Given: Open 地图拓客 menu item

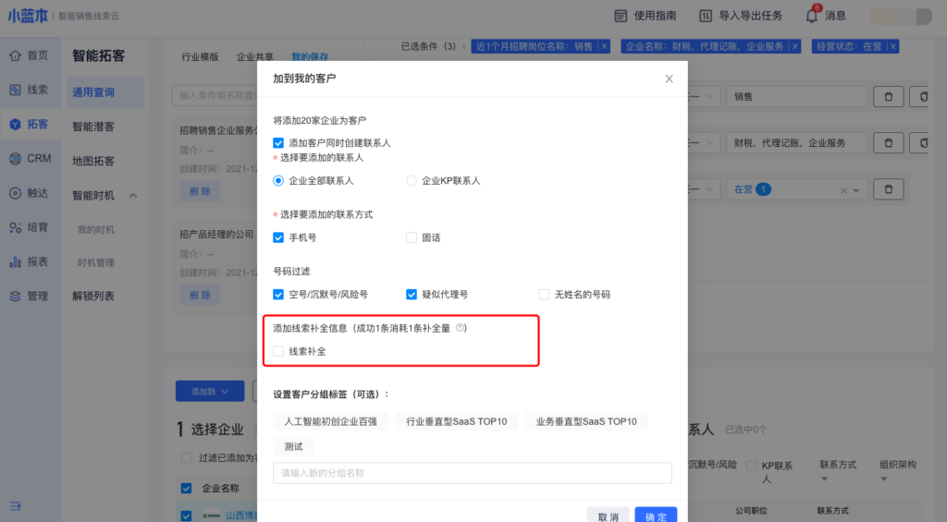Looking at the screenshot, I should click(x=93, y=162).
